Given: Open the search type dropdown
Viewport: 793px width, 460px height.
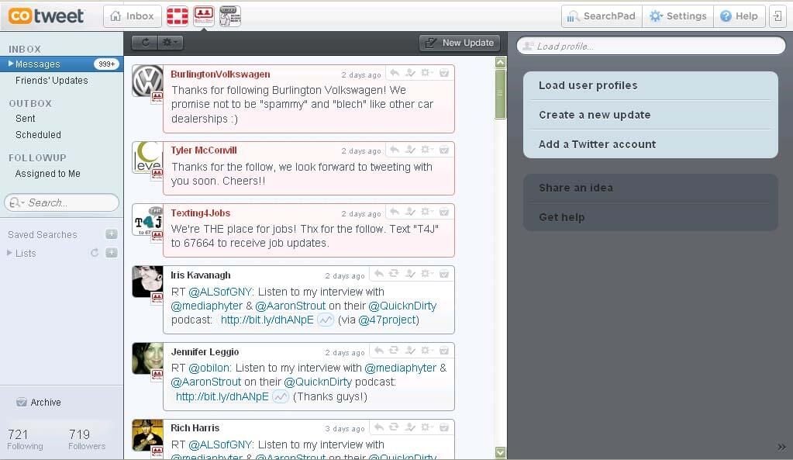Looking at the screenshot, I should coord(16,202).
